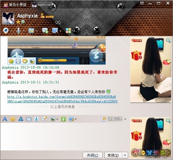Click upper QQ show LV2 badge
Viewport: 173px width, 160px height.
click(x=137, y=40)
